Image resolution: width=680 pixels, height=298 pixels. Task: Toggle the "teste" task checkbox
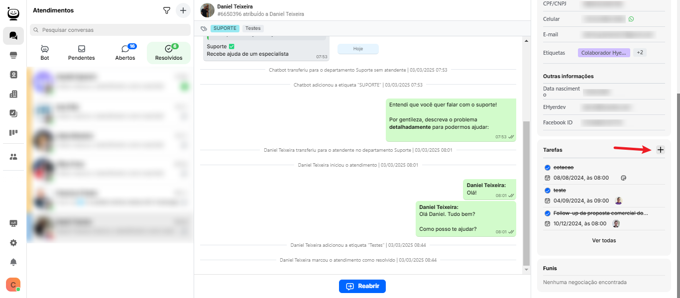click(548, 191)
